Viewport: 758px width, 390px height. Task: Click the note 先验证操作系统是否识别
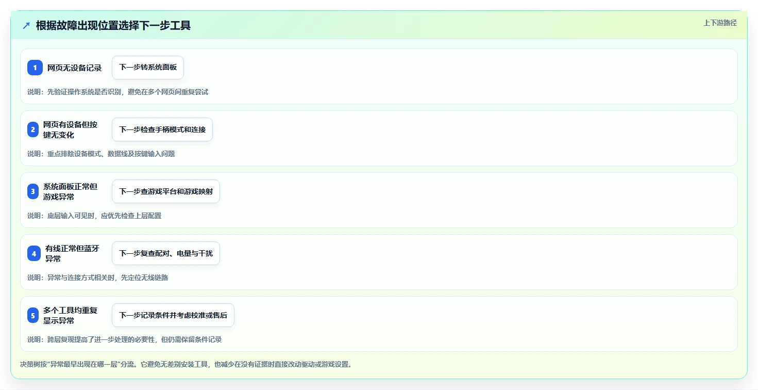[x=83, y=92]
